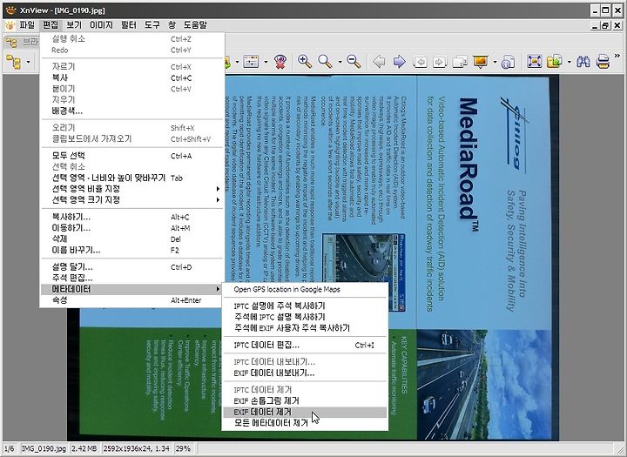Open the 필터 menu
The height and width of the screenshot is (457, 627).
pyautogui.click(x=129, y=25)
